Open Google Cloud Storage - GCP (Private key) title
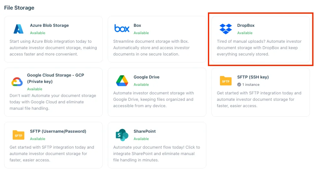 click(x=55, y=78)
